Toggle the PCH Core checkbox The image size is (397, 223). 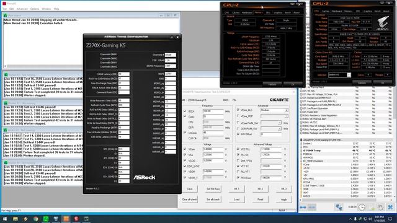(238, 178)
